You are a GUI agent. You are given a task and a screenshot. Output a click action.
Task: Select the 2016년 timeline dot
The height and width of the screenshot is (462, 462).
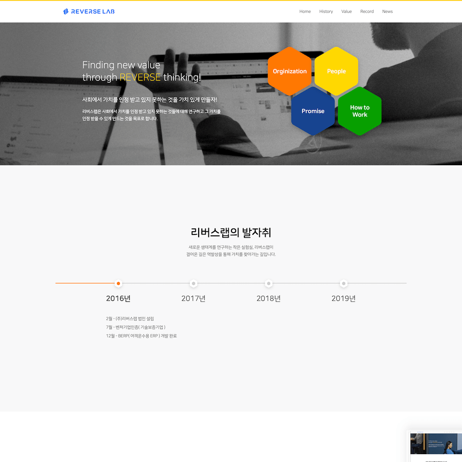tap(118, 283)
